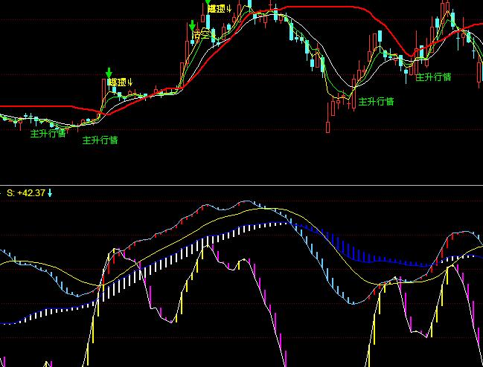Click the third 主升行情 label from left
The height and width of the screenshot is (367, 483).
[376, 101]
